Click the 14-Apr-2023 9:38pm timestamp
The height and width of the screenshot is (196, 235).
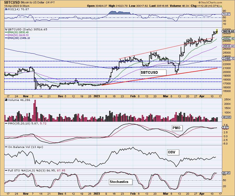(17, 6)
